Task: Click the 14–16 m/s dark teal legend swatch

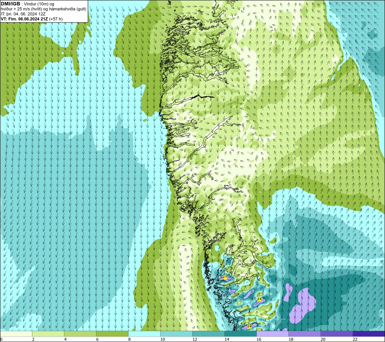Action: 241,334
